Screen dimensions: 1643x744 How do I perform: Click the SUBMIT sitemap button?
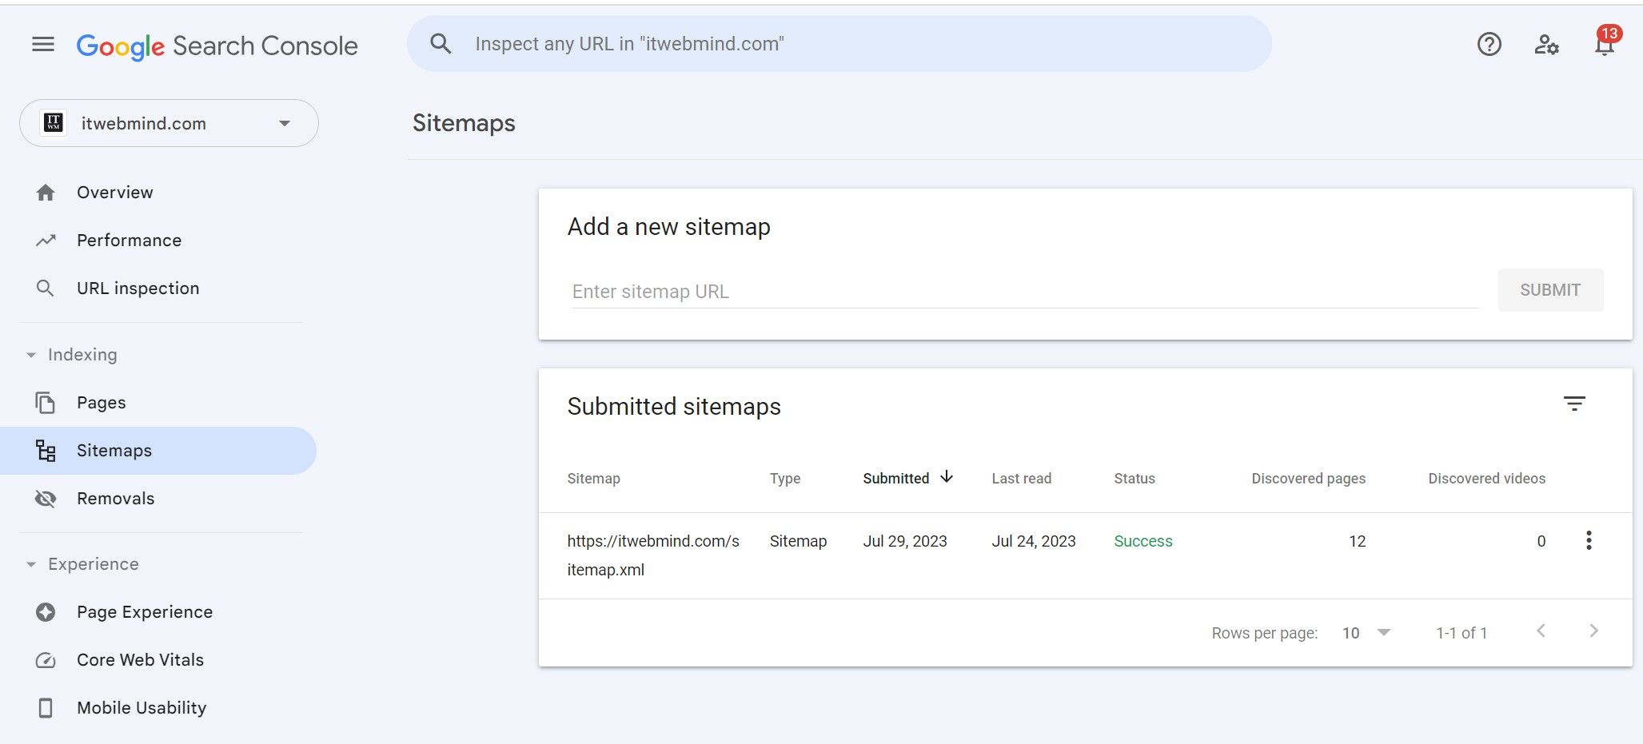(1550, 290)
